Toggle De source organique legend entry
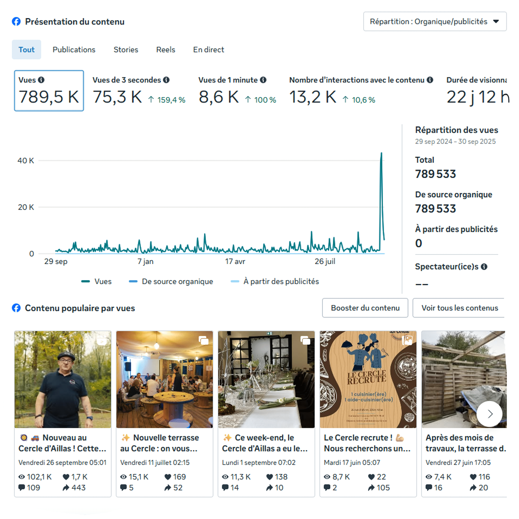The height and width of the screenshot is (519, 519). (171, 281)
